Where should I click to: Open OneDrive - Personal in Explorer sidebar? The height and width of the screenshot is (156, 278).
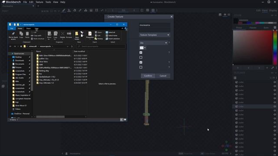[20, 114]
